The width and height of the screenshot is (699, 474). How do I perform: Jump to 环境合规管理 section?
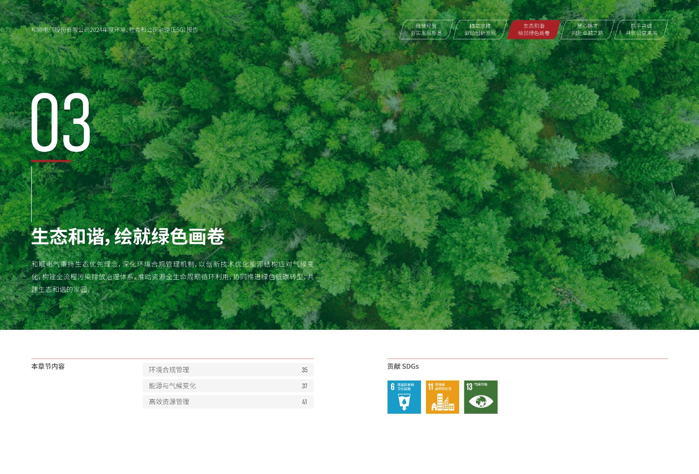(x=169, y=370)
